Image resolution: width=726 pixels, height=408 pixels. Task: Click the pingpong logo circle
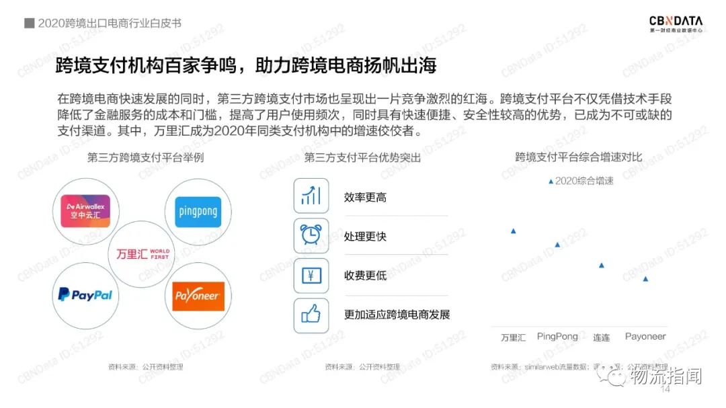(198, 212)
